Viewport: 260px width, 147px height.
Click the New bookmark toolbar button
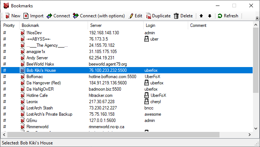coord(13,16)
